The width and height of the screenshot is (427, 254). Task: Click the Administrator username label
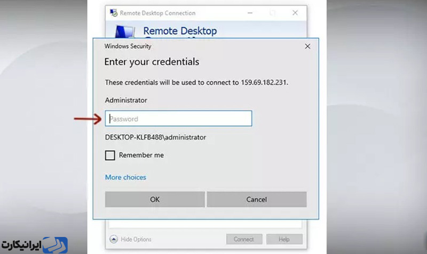[x=126, y=100]
